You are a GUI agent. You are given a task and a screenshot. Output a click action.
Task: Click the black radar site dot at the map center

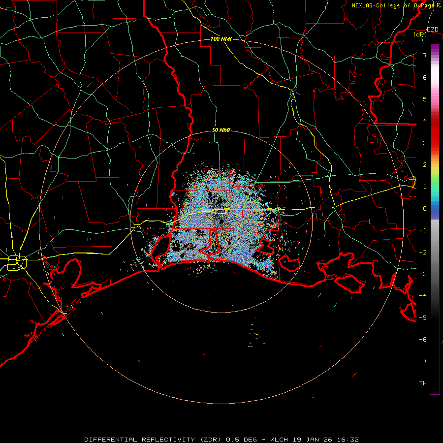(x=221, y=221)
